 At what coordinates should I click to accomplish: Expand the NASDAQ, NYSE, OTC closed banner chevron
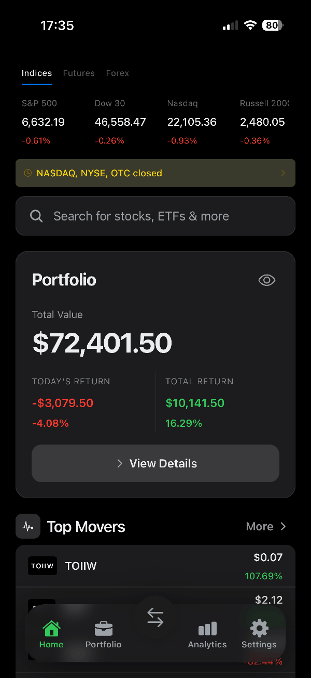(x=282, y=173)
